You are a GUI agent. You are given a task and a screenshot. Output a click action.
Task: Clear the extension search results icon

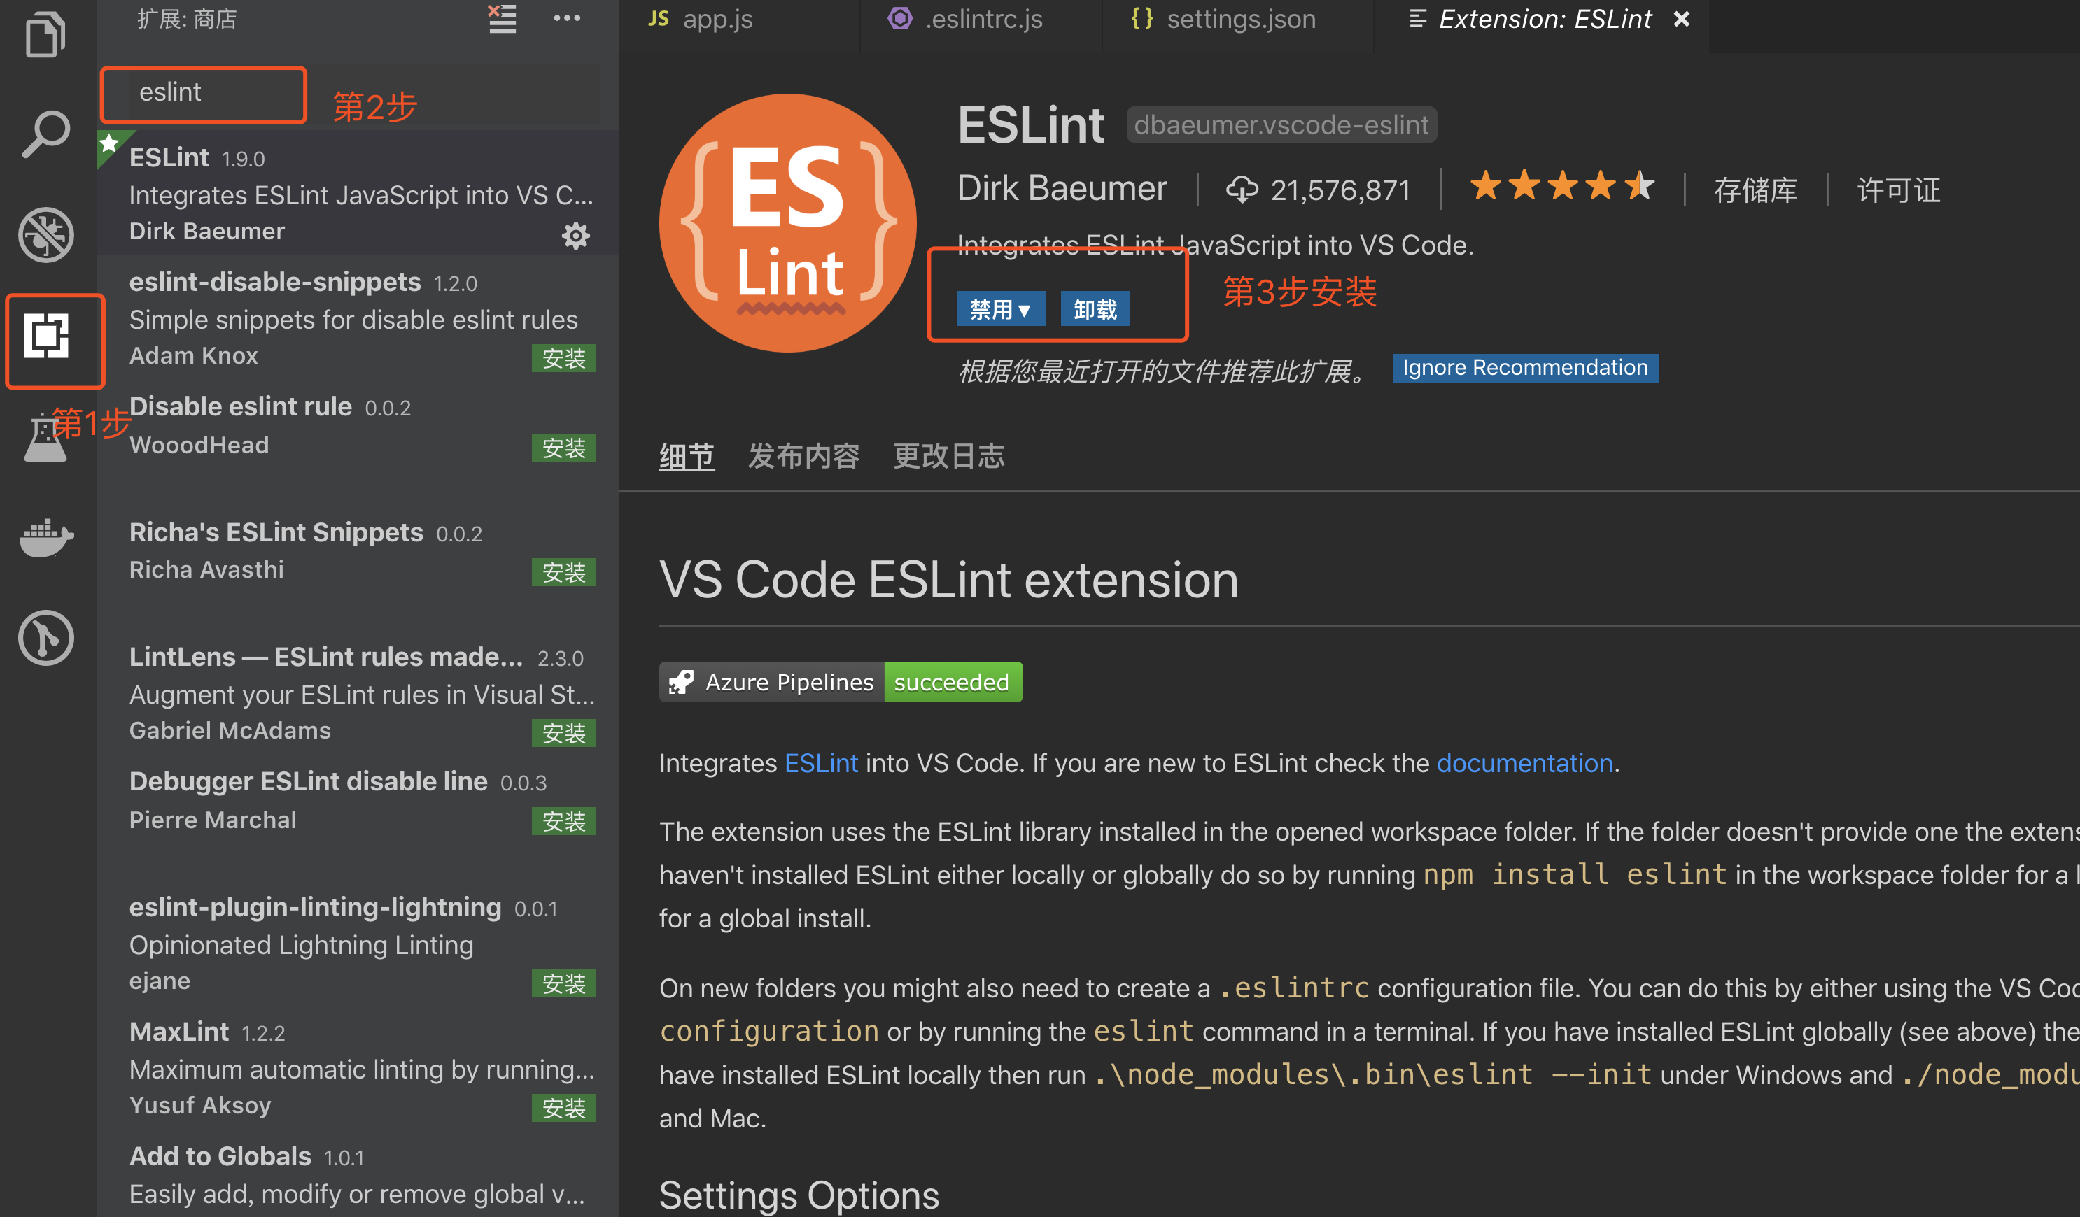502,19
